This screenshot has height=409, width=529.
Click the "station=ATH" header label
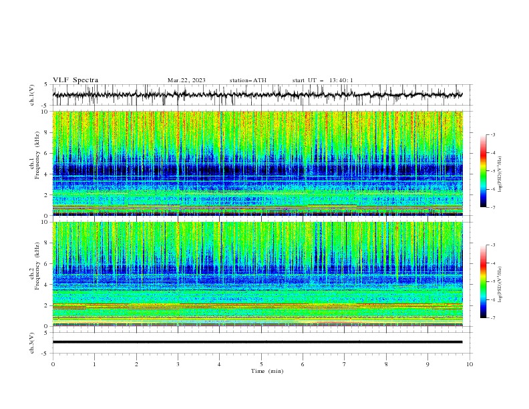(248, 80)
